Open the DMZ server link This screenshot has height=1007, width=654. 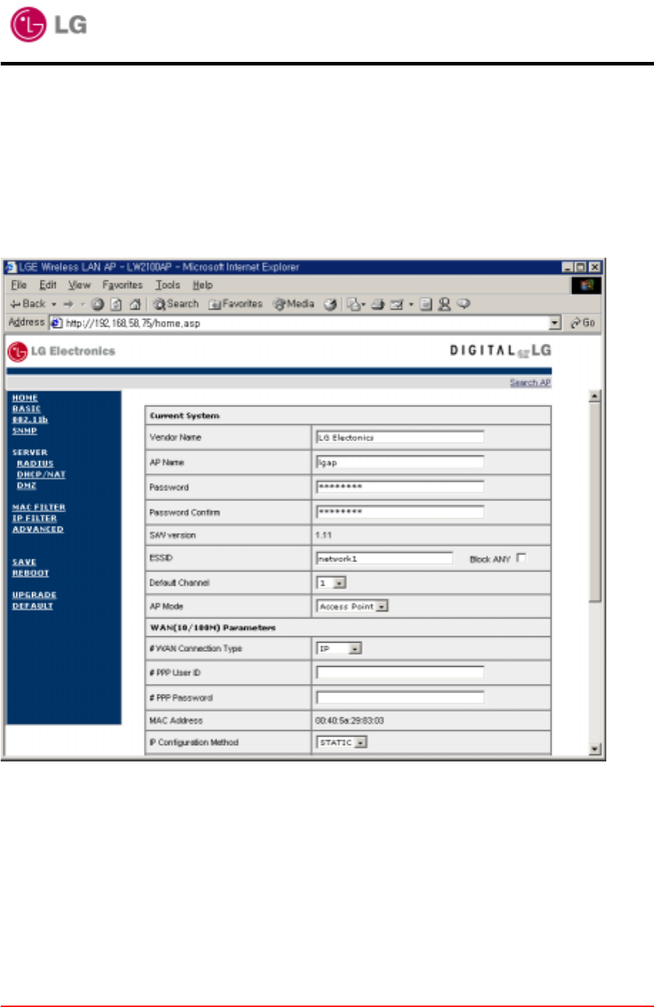[26, 485]
